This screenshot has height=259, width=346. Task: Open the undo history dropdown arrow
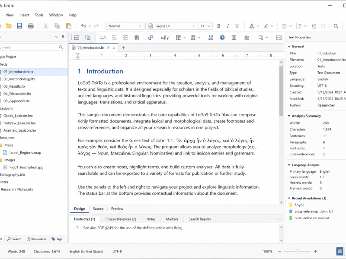tap(90, 26)
